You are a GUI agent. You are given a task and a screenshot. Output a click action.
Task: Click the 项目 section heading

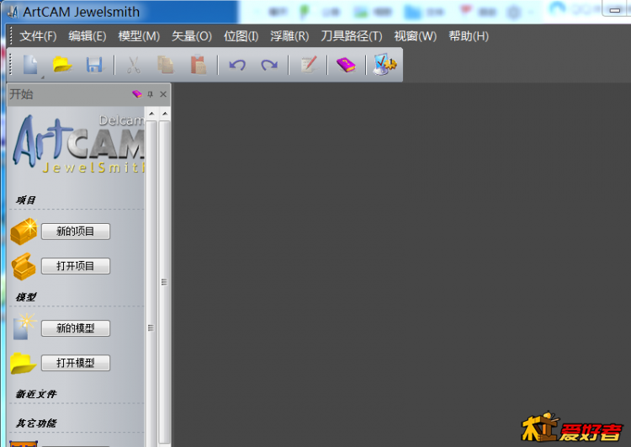pyautogui.click(x=26, y=200)
